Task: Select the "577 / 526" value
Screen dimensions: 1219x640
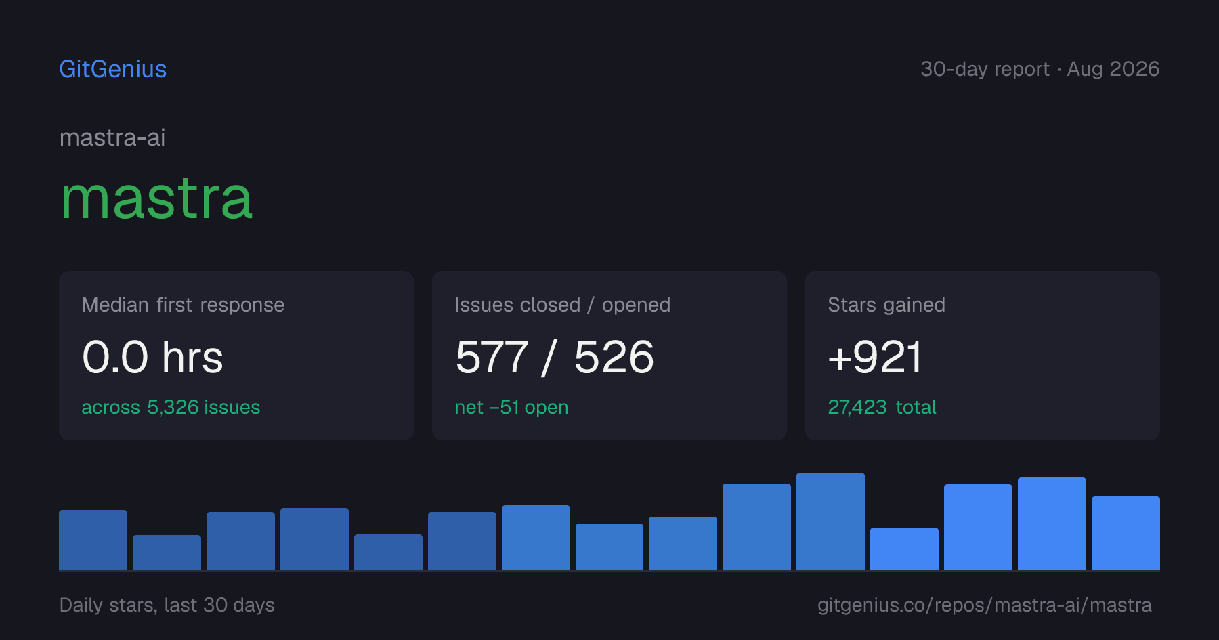Action: click(555, 357)
